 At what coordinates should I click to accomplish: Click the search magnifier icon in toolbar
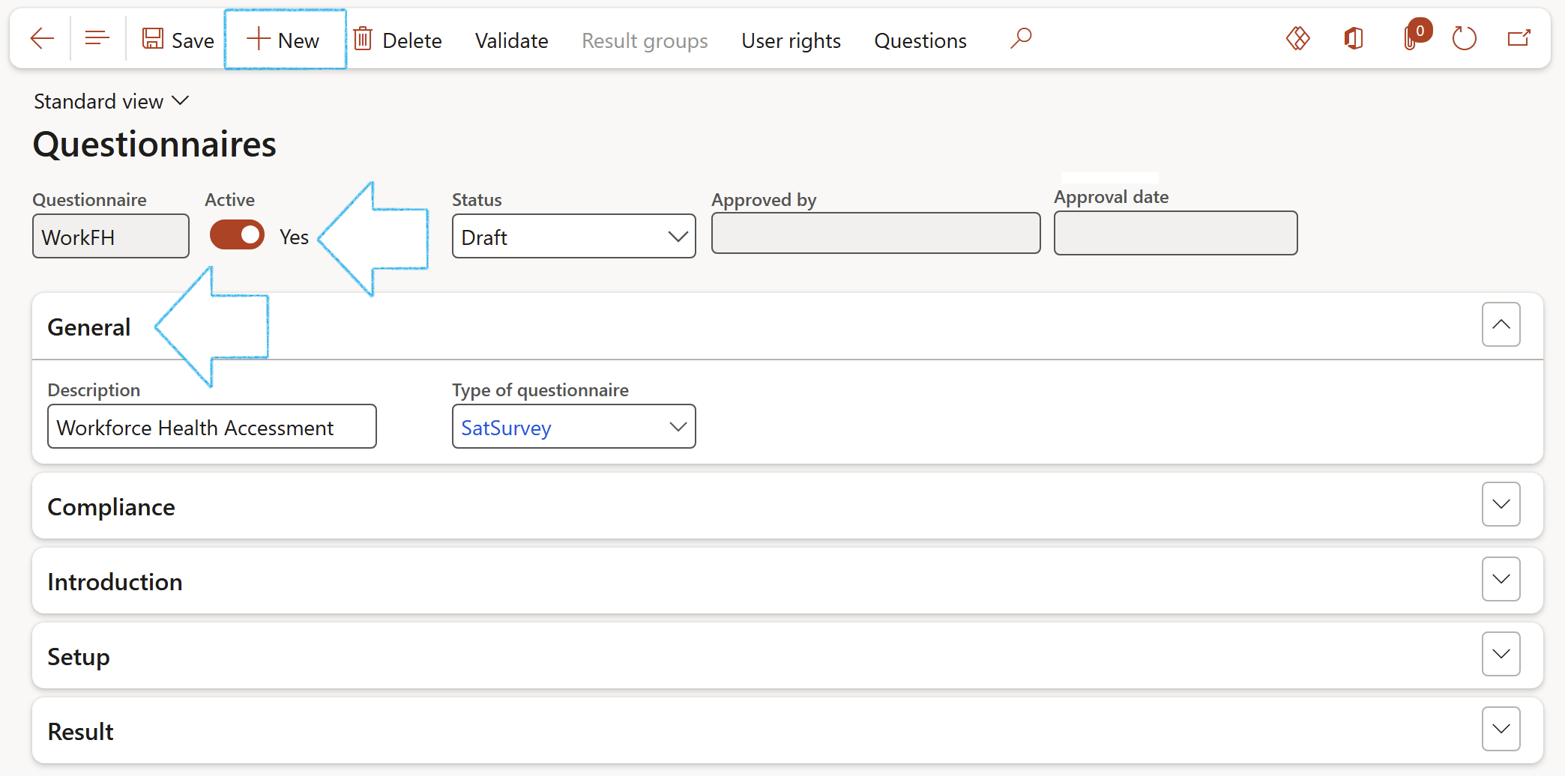click(x=1020, y=39)
